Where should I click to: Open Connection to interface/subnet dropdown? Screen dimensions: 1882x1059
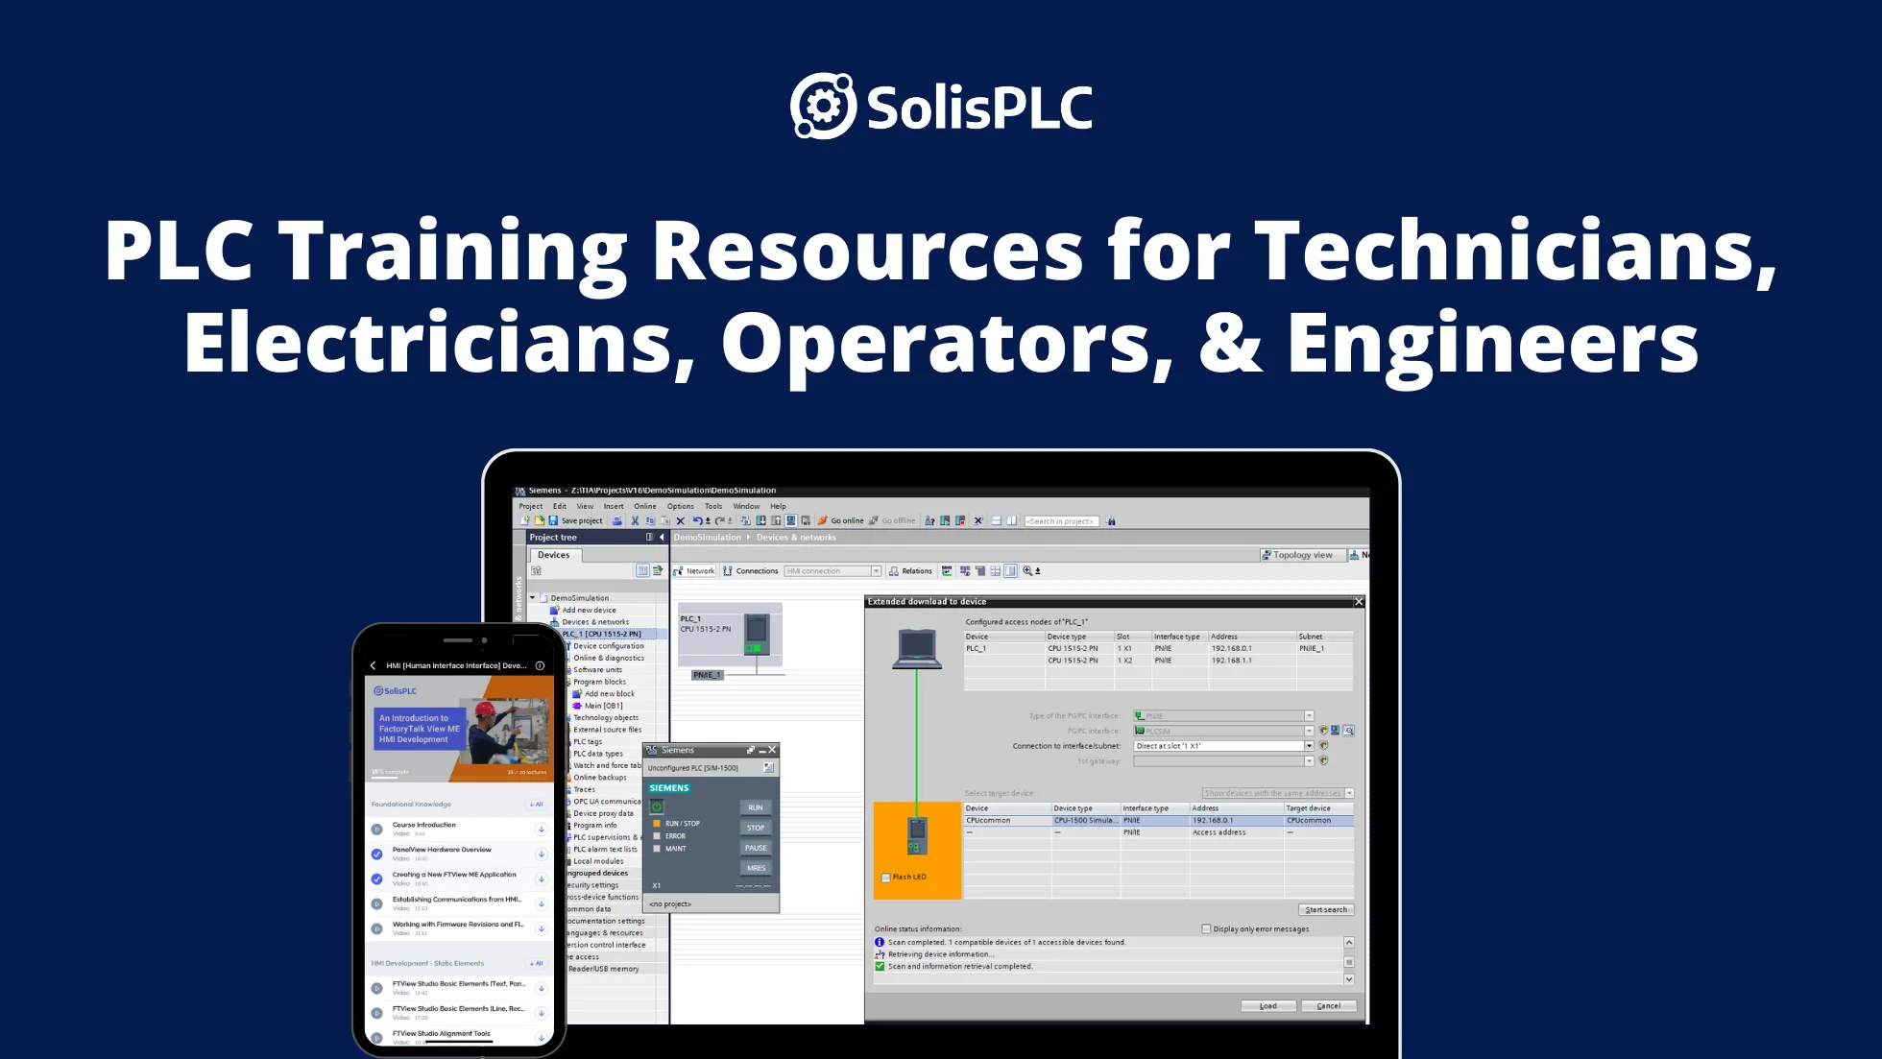click(x=1309, y=746)
